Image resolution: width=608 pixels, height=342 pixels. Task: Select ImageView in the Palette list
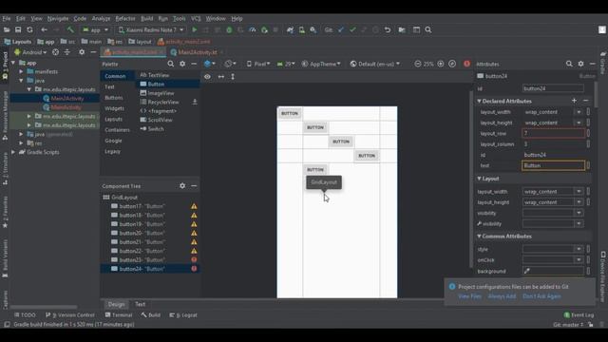(161, 93)
